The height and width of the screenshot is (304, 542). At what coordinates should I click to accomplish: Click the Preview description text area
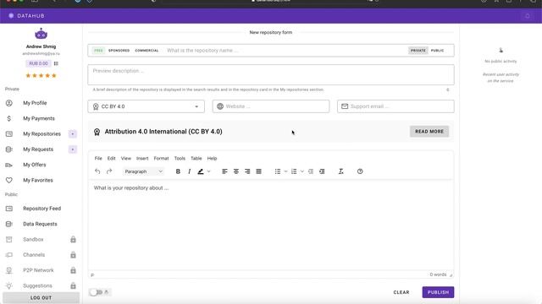tap(271, 74)
